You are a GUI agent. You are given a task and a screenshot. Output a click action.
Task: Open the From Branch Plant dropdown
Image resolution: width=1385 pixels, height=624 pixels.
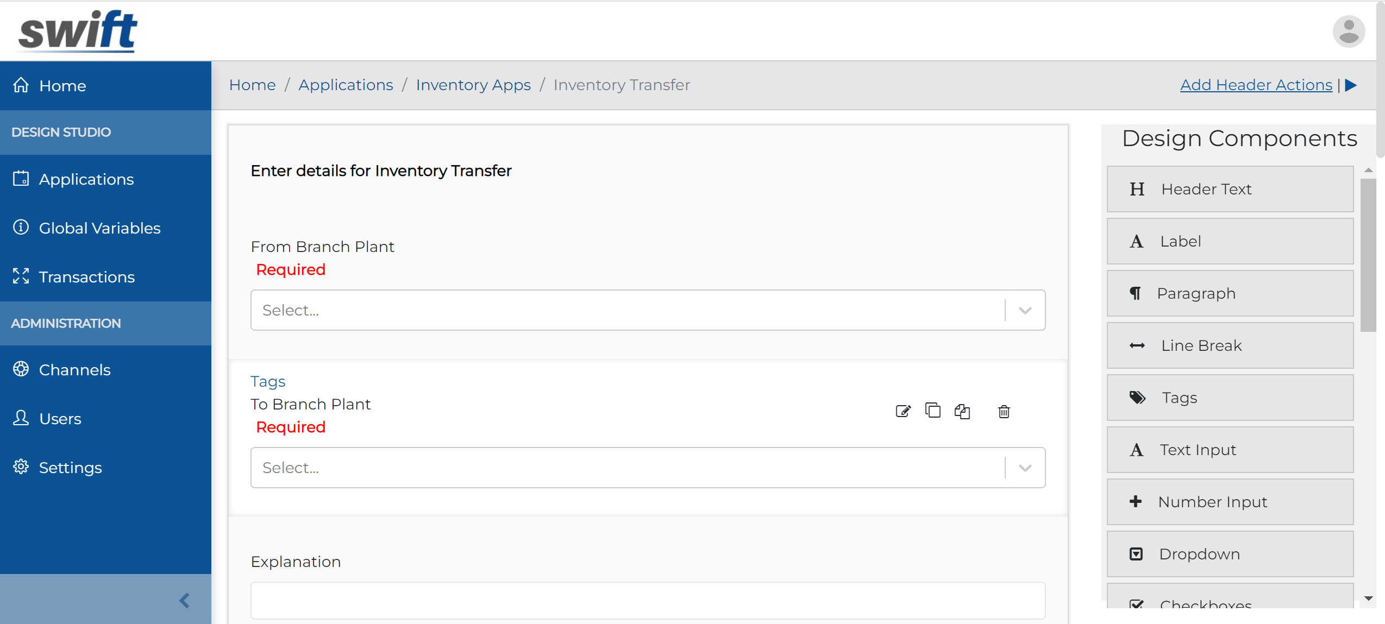coord(1025,310)
